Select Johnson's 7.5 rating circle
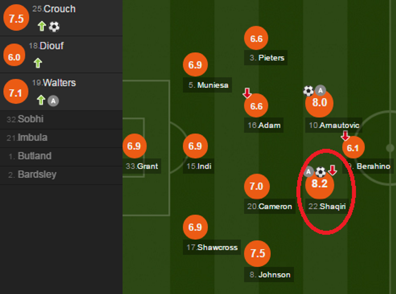The image size is (396, 294). coord(257,253)
